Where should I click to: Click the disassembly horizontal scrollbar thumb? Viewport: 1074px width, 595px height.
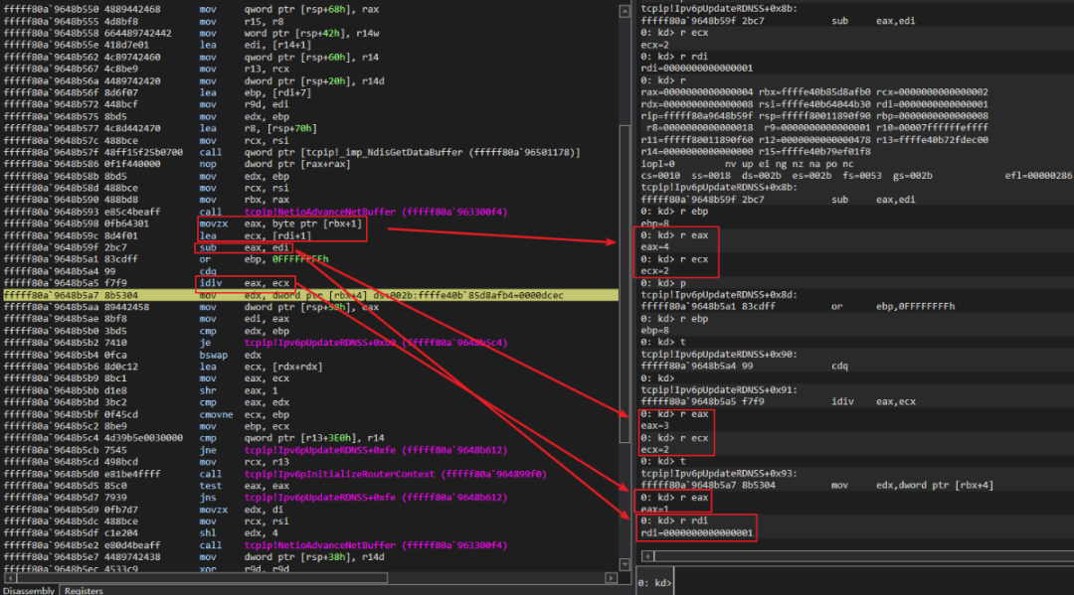(202, 578)
